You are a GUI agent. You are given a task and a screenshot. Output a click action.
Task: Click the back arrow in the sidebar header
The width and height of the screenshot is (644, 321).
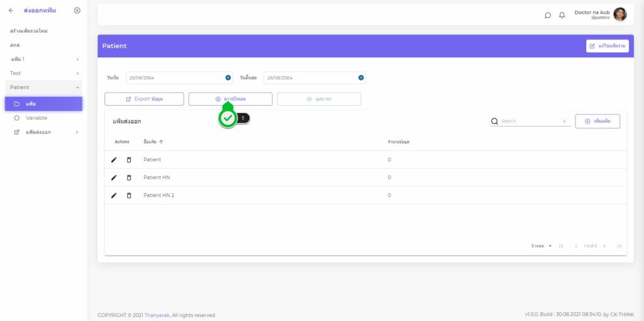tap(11, 11)
